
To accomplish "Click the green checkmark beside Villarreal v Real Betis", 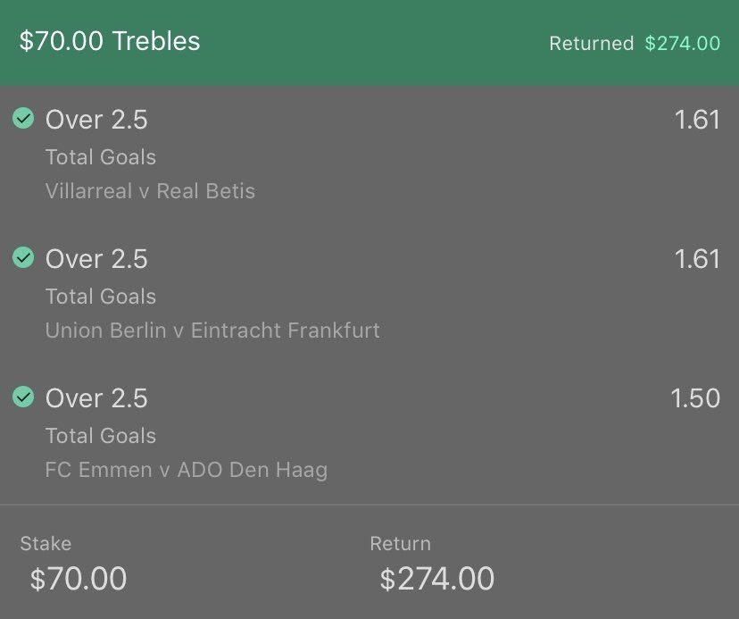I will [x=23, y=118].
